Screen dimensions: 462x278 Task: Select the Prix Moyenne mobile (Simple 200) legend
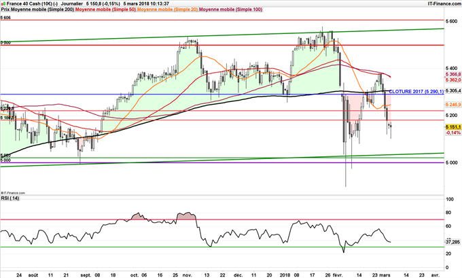(37, 10)
